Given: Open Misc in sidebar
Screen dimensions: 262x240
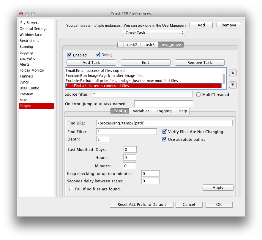Looking at the screenshot, I should point(37,100).
